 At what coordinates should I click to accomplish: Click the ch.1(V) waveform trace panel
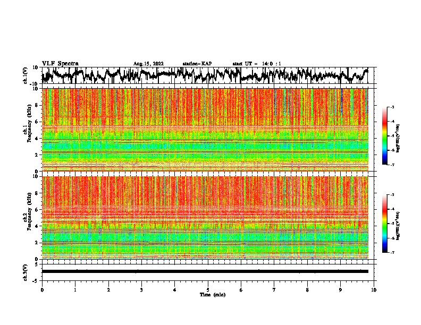click(x=209, y=75)
